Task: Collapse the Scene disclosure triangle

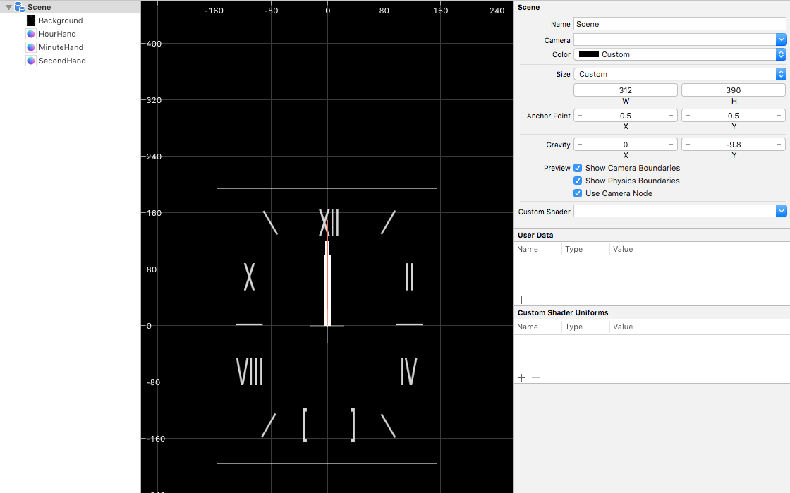Action: [x=8, y=7]
